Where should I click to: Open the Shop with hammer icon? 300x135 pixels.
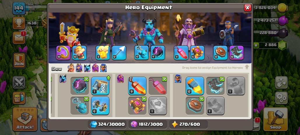pos(275,119)
